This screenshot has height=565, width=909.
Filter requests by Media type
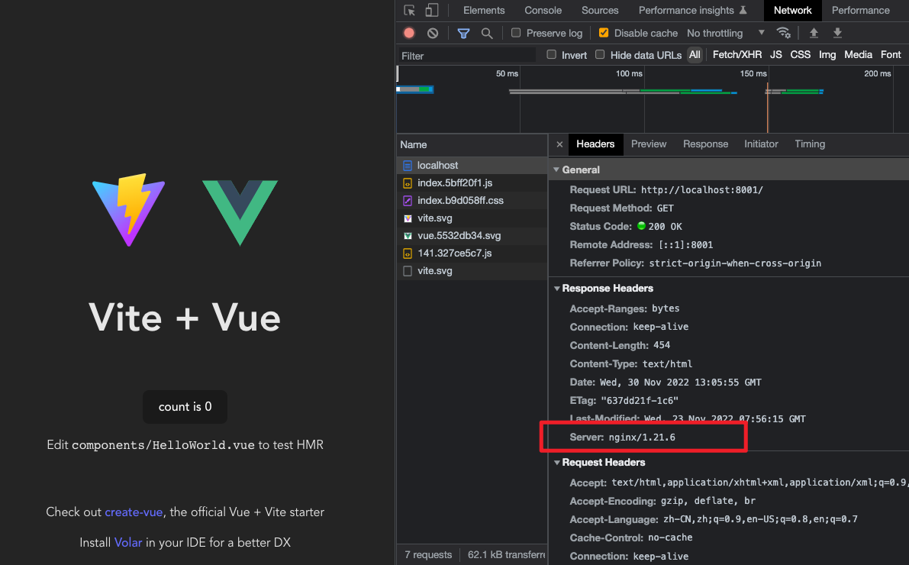[x=858, y=54]
